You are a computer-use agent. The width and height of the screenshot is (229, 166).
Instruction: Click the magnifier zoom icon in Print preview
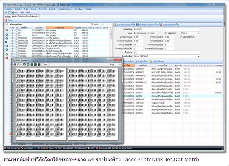(19, 64)
